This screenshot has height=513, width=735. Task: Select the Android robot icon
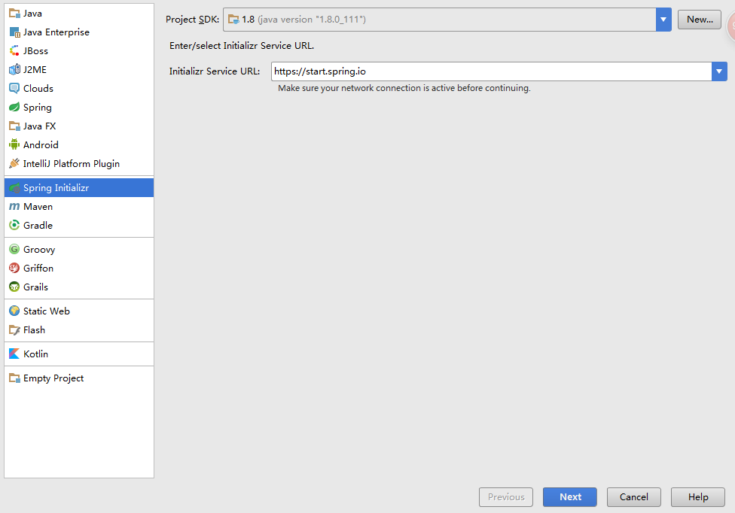click(14, 144)
